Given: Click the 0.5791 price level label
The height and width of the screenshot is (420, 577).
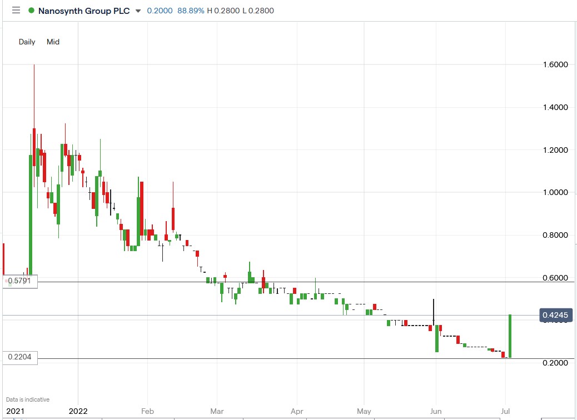Looking at the screenshot, I should click(x=19, y=282).
